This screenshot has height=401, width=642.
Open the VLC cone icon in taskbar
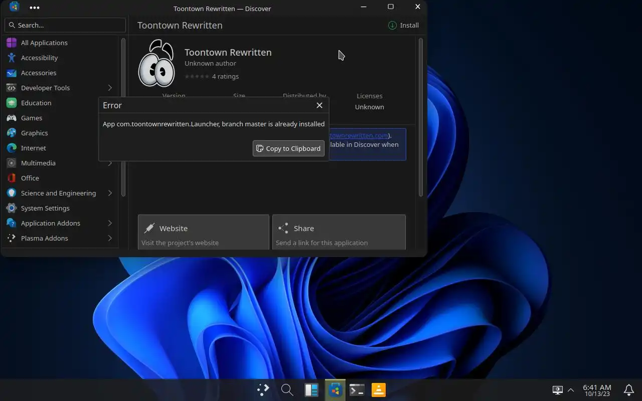click(x=379, y=390)
